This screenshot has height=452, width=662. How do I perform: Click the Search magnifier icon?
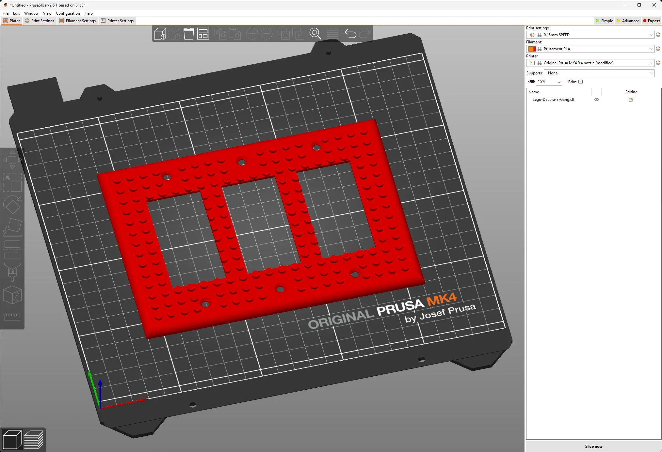(315, 34)
